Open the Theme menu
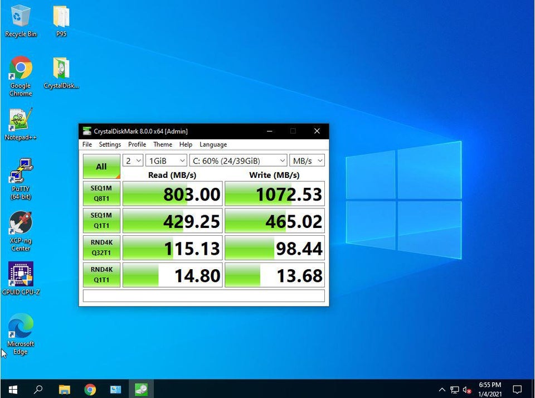535x398 pixels. coord(163,144)
